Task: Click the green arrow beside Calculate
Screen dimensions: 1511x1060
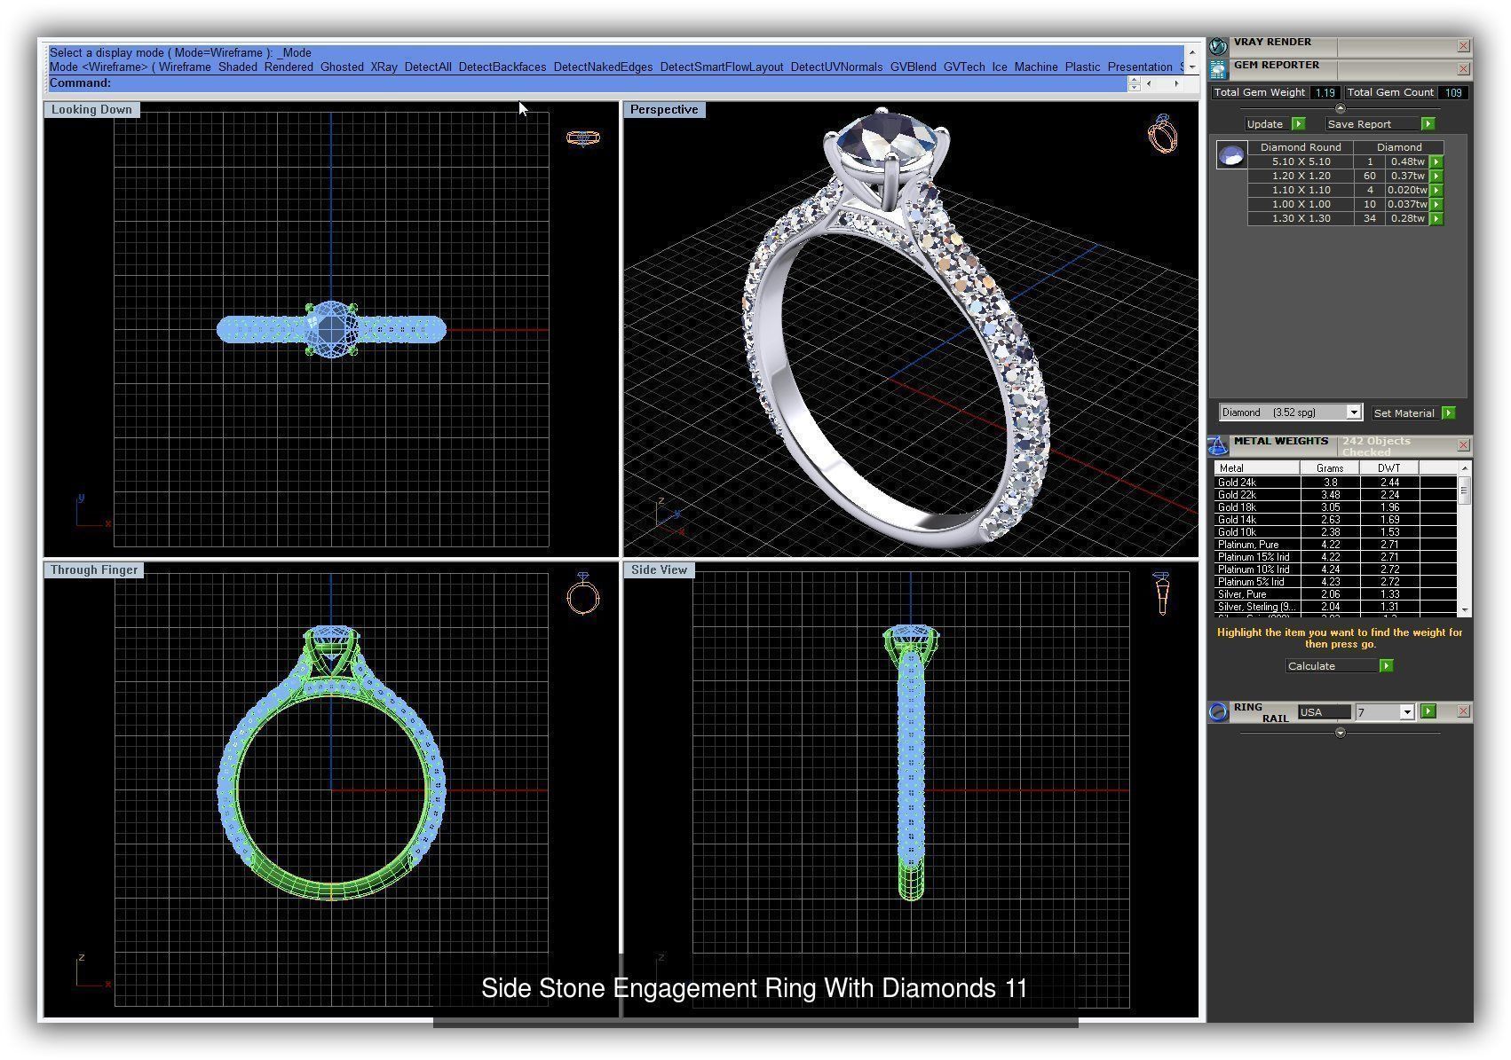Action: (x=1386, y=666)
